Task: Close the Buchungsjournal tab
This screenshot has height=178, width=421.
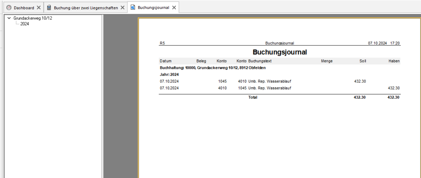Action: [x=174, y=7]
